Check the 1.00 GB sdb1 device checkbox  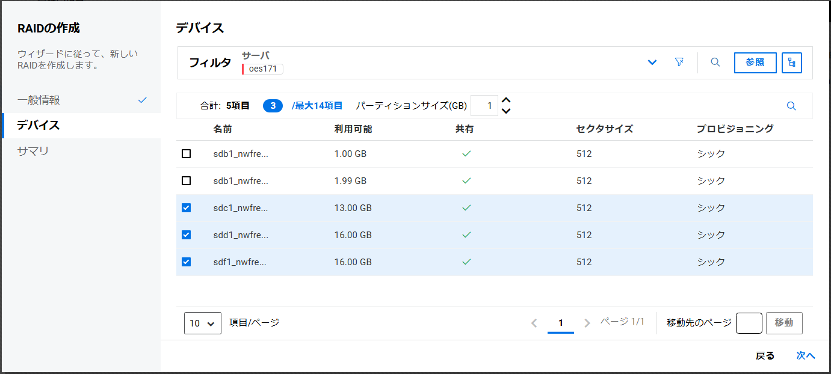187,154
